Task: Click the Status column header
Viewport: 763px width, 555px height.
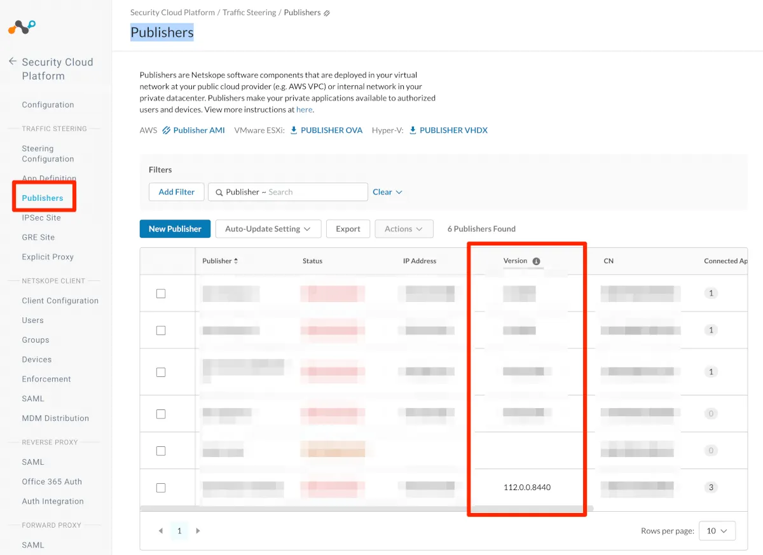Action: pos(312,261)
